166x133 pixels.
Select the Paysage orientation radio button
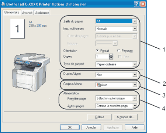click(x=118, y=51)
